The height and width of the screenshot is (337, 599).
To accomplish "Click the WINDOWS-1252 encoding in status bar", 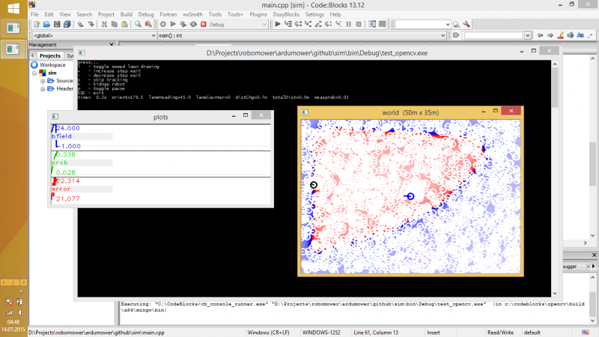I will click(x=321, y=333).
